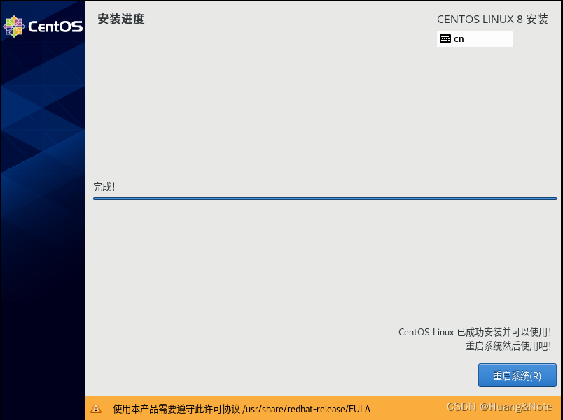This screenshot has height=420, width=563.
Task: Click the CentOS four-petal emblem
Action: tap(14, 27)
